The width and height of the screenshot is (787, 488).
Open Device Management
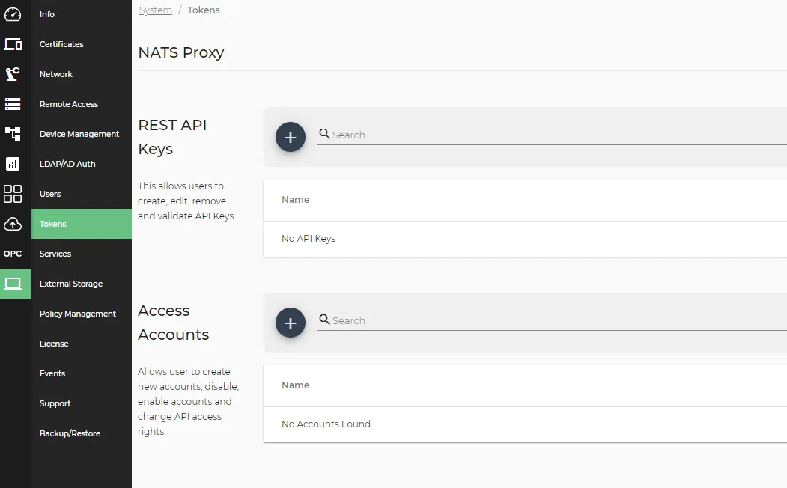(x=81, y=134)
